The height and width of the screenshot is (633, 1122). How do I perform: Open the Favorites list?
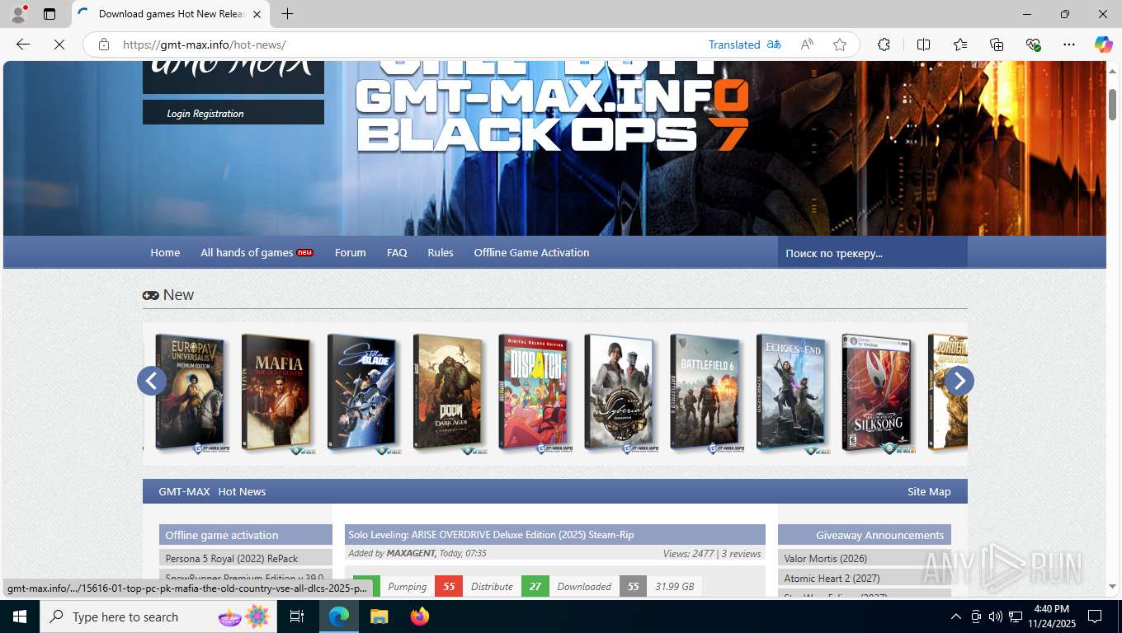tap(960, 45)
